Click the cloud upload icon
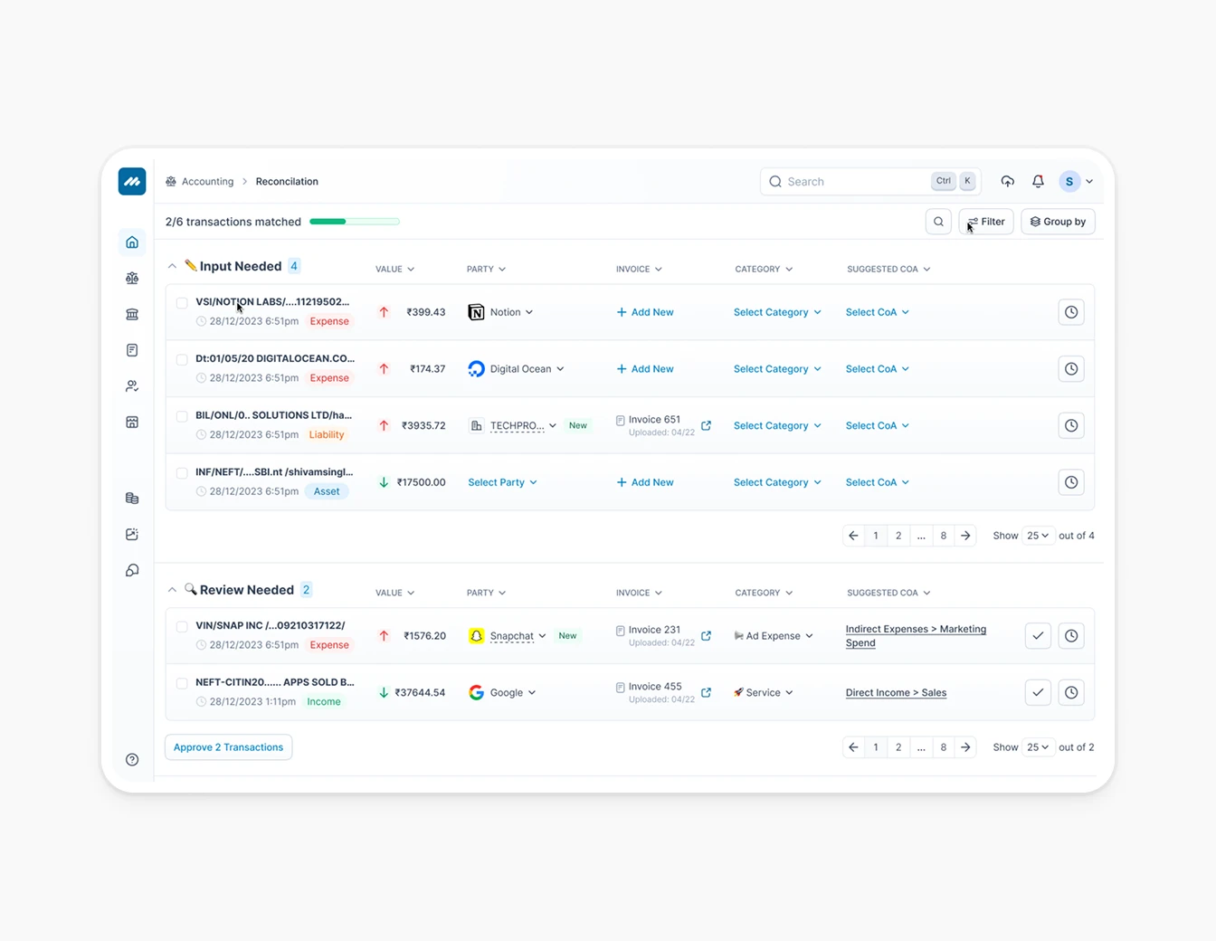The height and width of the screenshot is (941, 1216). 1007,182
